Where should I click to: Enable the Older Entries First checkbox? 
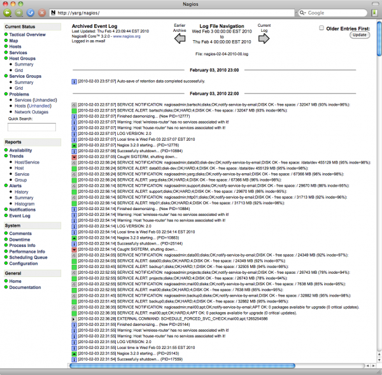click(322, 28)
